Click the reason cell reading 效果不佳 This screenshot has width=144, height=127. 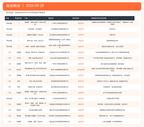pyautogui.click(x=112, y=35)
